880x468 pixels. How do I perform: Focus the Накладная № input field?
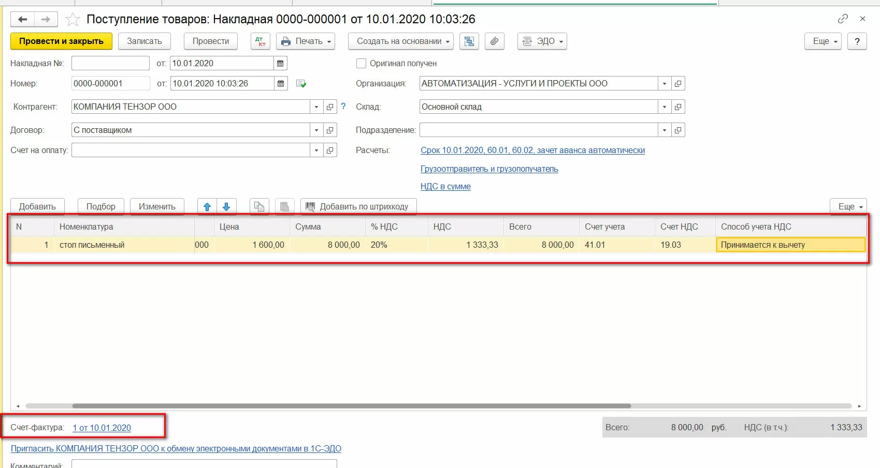[x=110, y=63]
